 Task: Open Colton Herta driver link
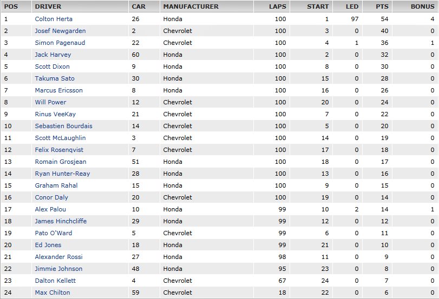pos(54,19)
